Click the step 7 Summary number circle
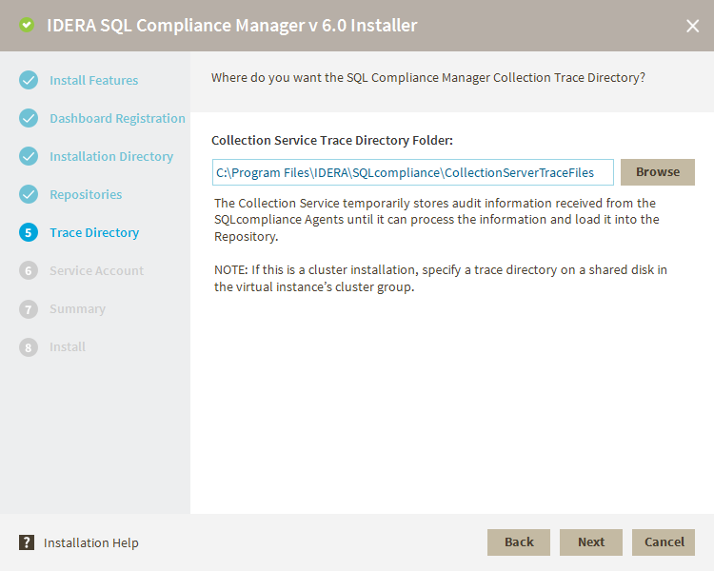Image resolution: width=714 pixels, height=571 pixels. (x=29, y=308)
